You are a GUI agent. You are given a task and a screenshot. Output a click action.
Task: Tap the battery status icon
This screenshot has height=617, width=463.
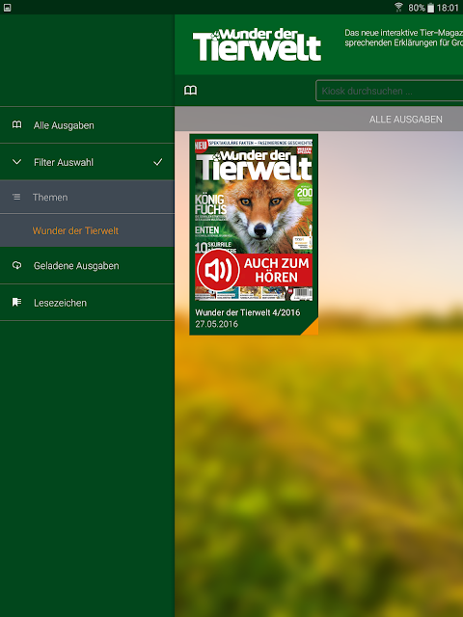pyautogui.click(x=431, y=8)
